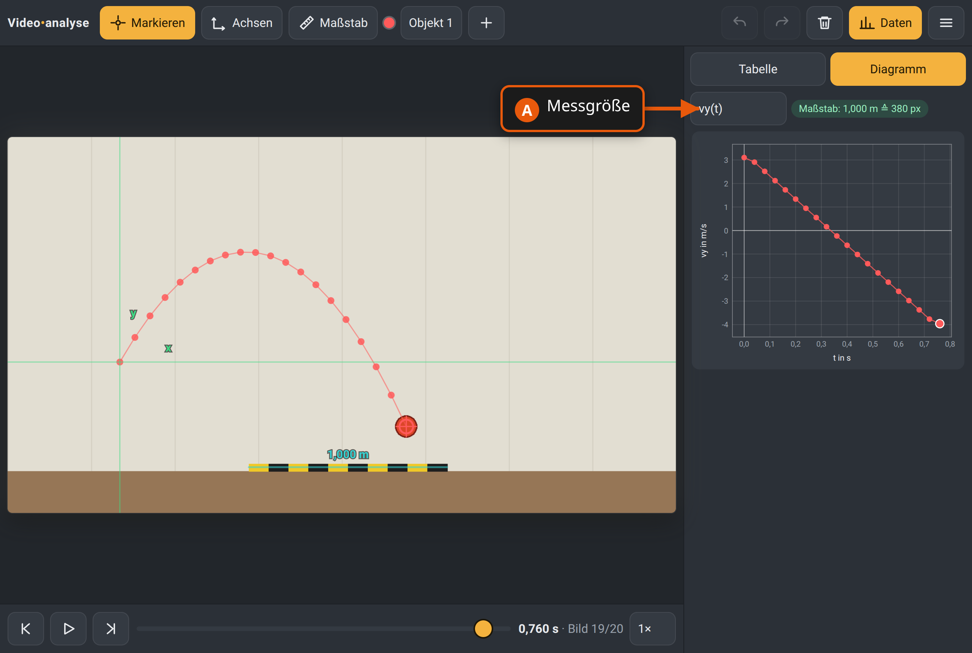The image size is (972, 653).
Task: Step to the next frame
Action: click(111, 628)
